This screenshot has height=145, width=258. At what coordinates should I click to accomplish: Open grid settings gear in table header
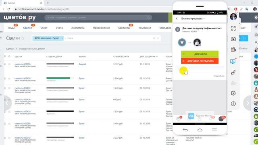point(9,56)
